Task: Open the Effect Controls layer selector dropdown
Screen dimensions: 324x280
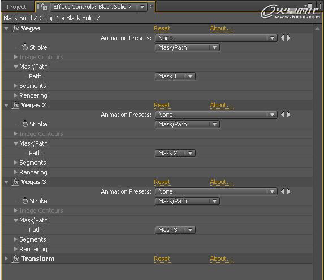Action: click(x=142, y=7)
